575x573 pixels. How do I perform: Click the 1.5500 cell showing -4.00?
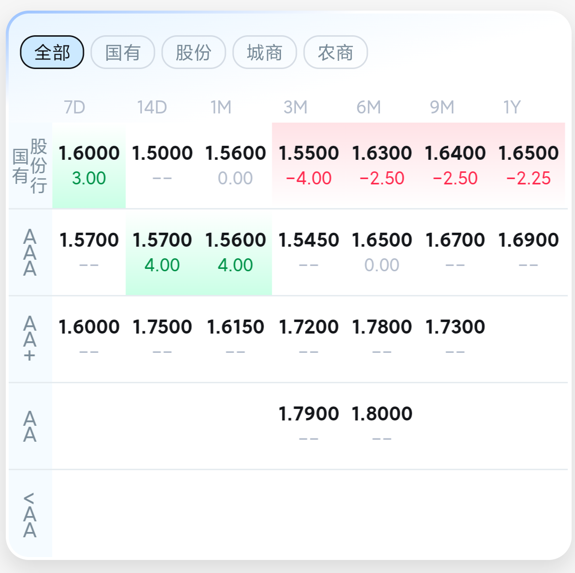coord(309,165)
